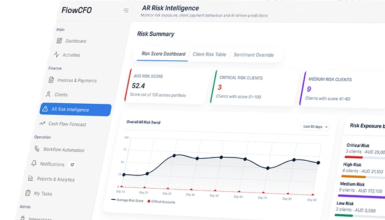
Task: Click the My Tasks clipboard icon
Action: click(x=28, y=193)
